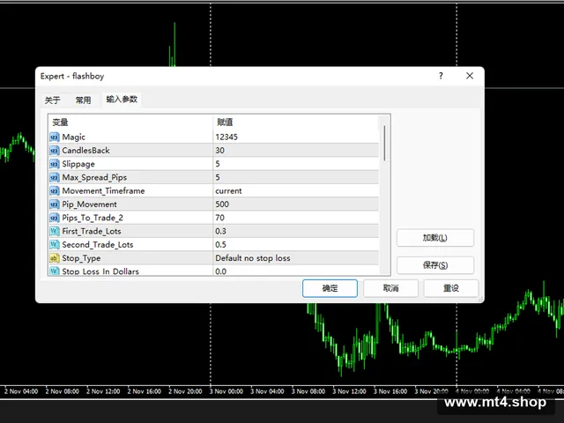Click the Second_Trade_Lots row icon
This screenshot has height=423, width=564.
pos(55,245)
